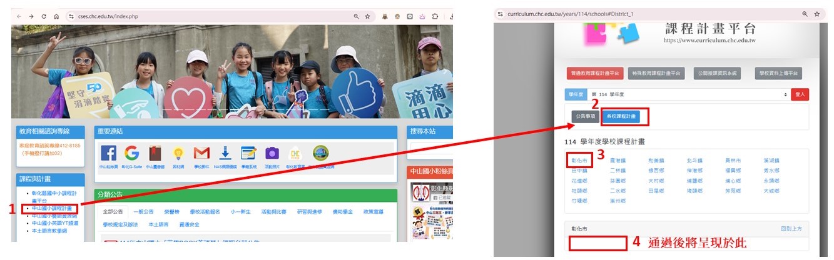The image size is (834, 260).
Task: Open the 中山國小課程計畫 link
Action: click(x=53, y=208)
